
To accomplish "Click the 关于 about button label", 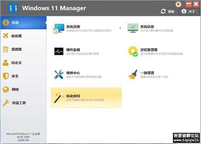I will pyautogui.click(x=192, y=12).
